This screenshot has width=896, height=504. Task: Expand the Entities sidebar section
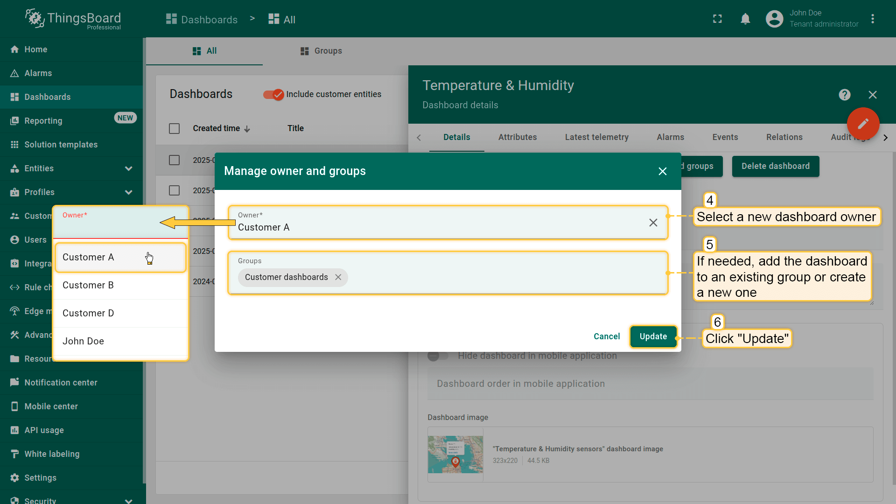tap(128, 168)
